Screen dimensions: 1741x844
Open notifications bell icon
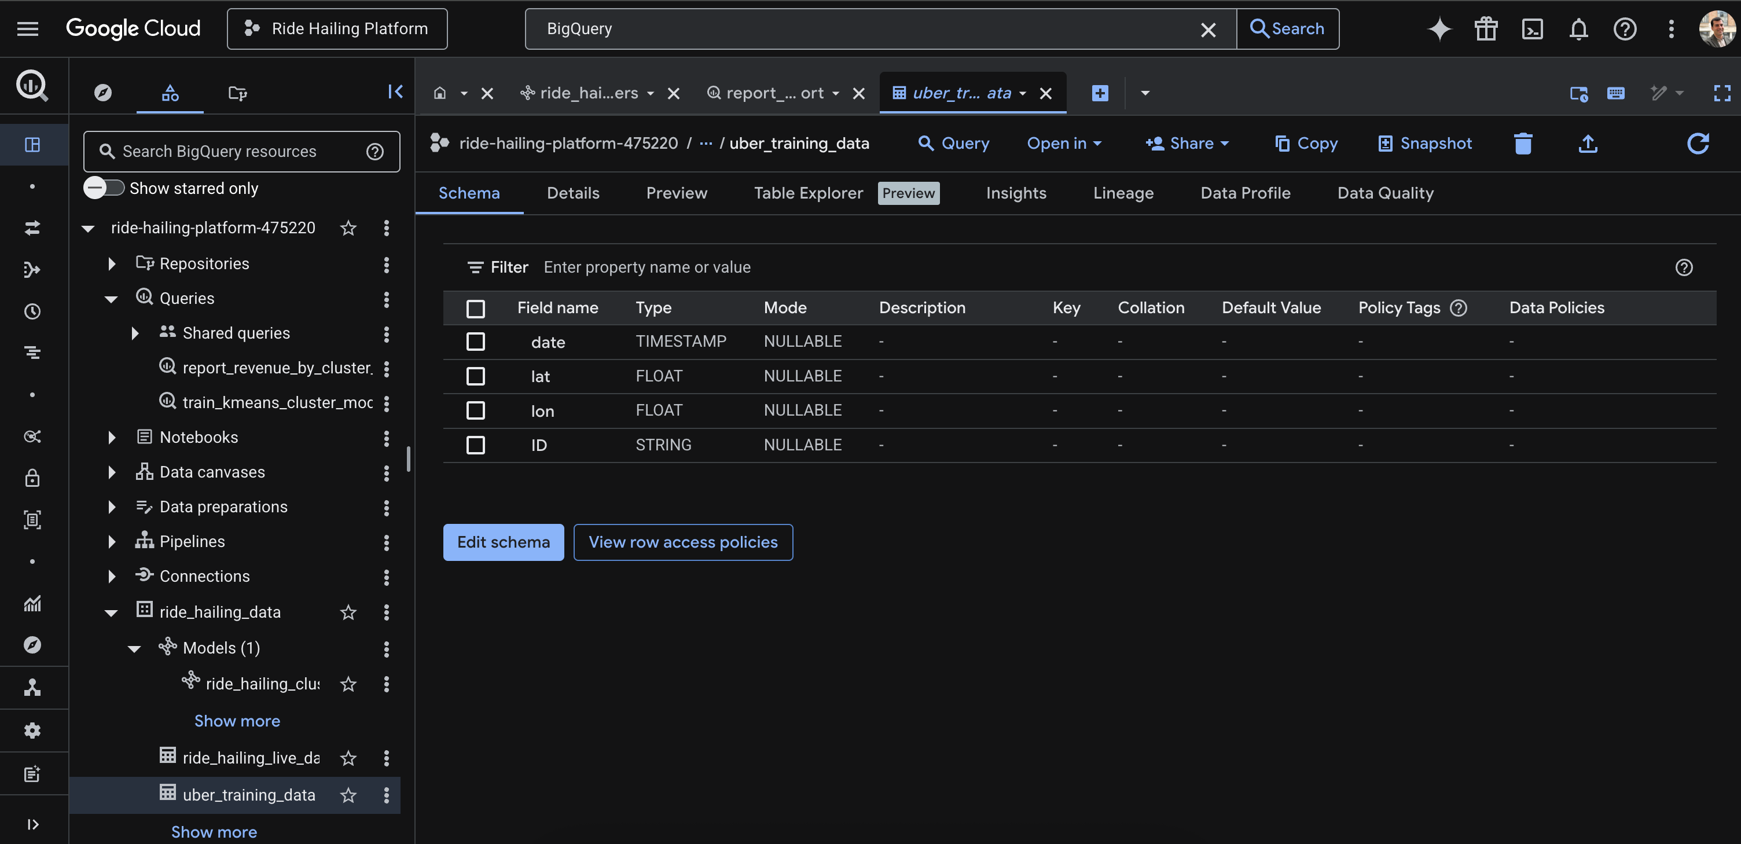1578,29
